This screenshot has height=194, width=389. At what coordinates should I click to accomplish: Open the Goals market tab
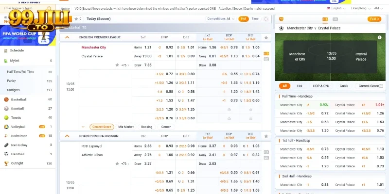point(344,86)
